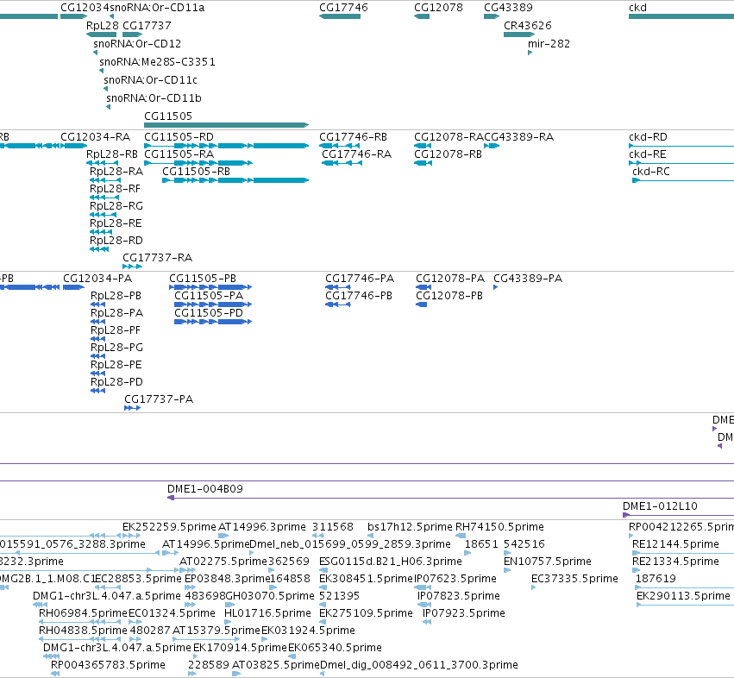Image resolution: width=734 pixels, height=678 pixels.
Task: Click the mir-282 gene label
Action: 549,43
